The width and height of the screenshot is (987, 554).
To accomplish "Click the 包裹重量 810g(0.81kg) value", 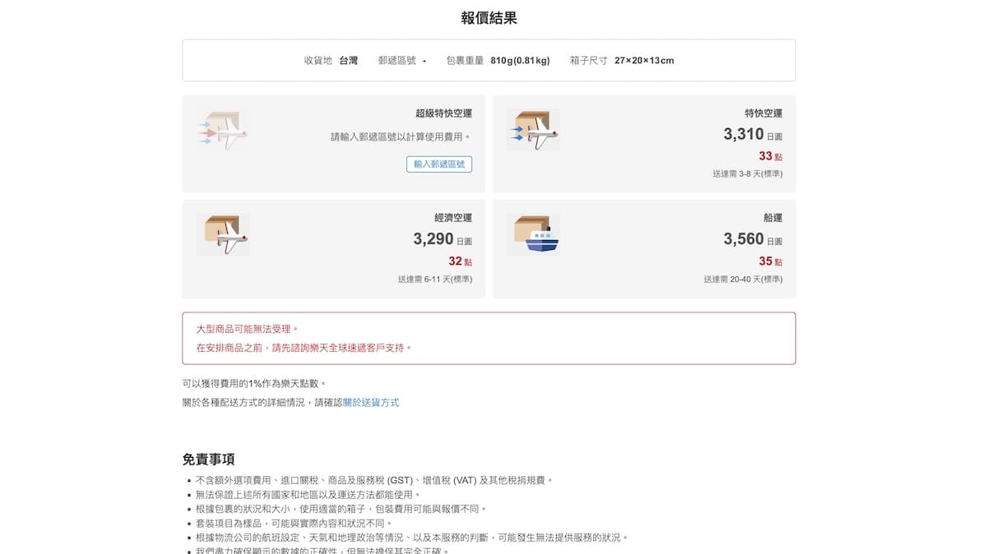I will pyautogui.click(x=520, y=61).
